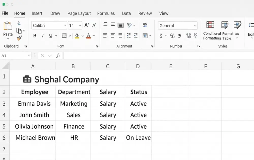Italicize text using the Italic icon
This screenshot has height=160, width=254.
click(x=43, y=36)
